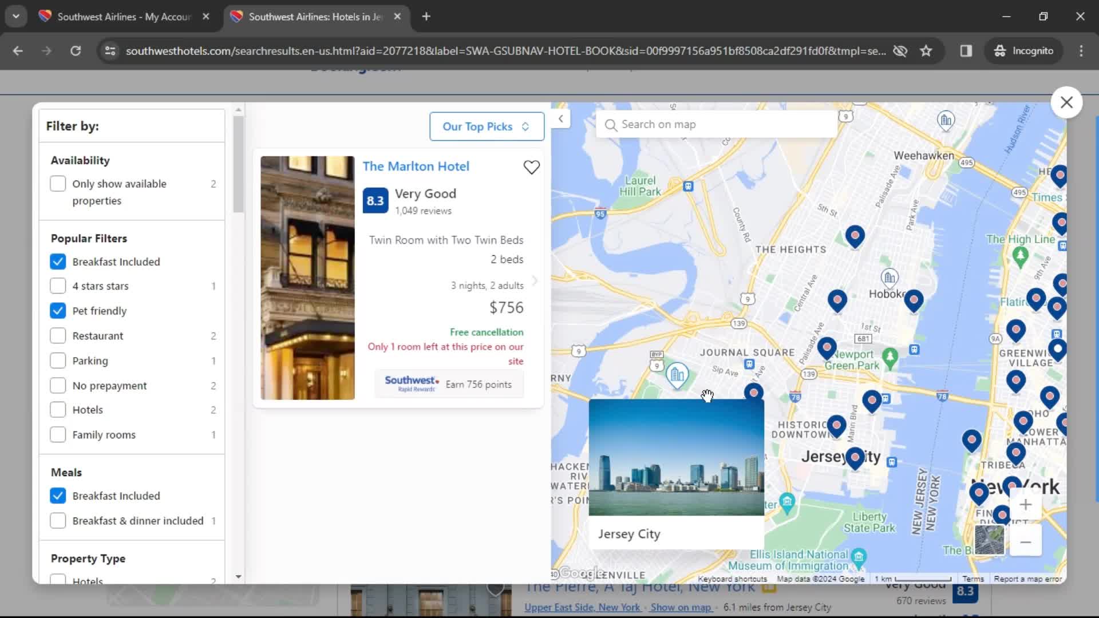Zoom out on the map with minus button
The image size is (1099, 618).
(x=1025, y=541)
